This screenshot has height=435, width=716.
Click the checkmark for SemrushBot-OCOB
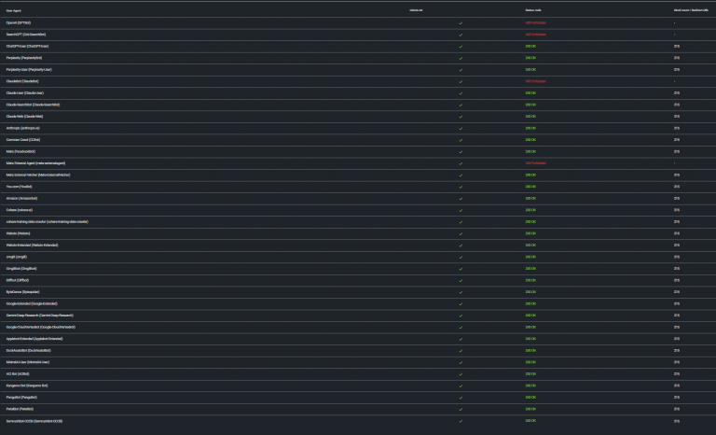(x=461, y=421)
